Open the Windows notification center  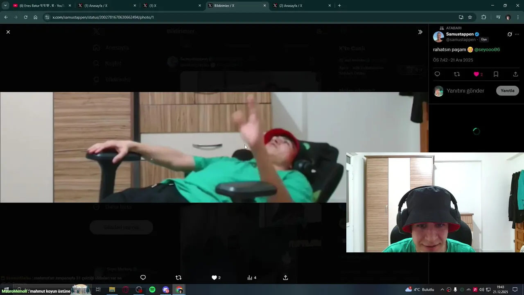coord(515,290)
